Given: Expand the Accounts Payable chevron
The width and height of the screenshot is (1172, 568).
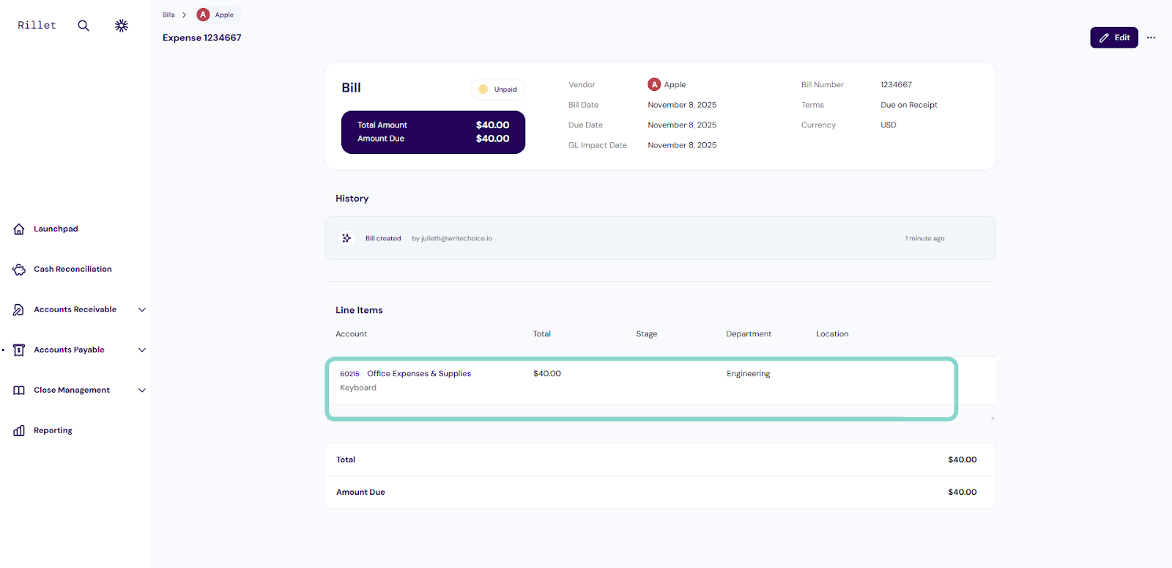Looking at the screenshot, I should click(142, 350).
